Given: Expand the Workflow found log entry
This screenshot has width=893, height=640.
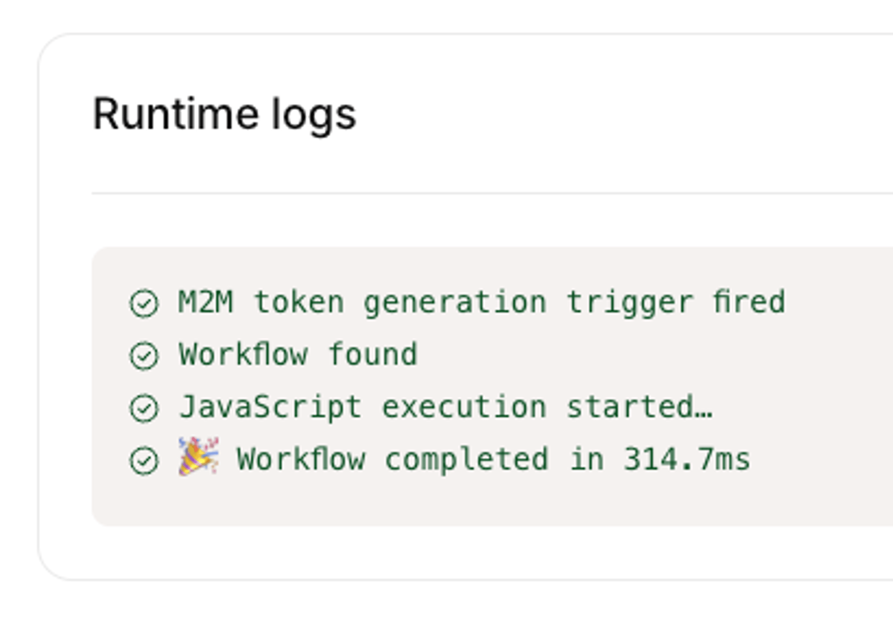Looking at the screenshot, I should [298, 354].
